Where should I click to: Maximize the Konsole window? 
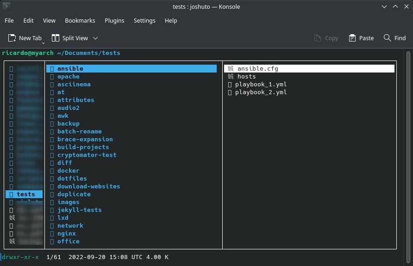[395, 6]
